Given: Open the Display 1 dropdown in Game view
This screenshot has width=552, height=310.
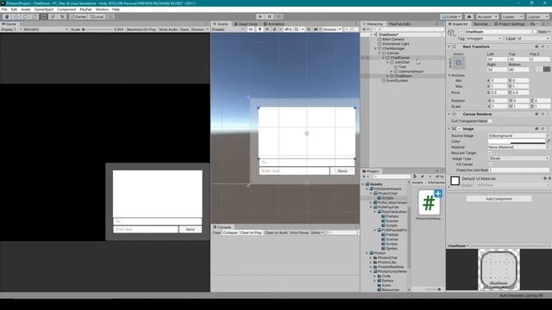Looking at the screenshot, I should pyautogui.click(x=11, y=29).
